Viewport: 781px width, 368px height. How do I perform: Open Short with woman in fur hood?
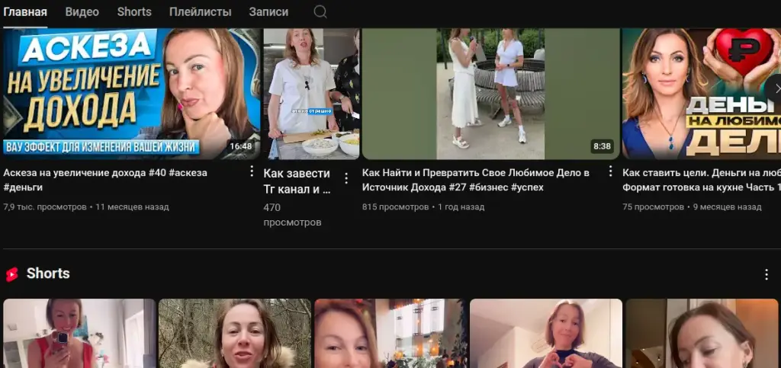(x=235, y=333)
